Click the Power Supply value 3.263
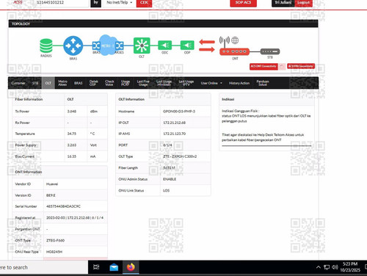This screenshot has height=276, width=367. (72, 145)
